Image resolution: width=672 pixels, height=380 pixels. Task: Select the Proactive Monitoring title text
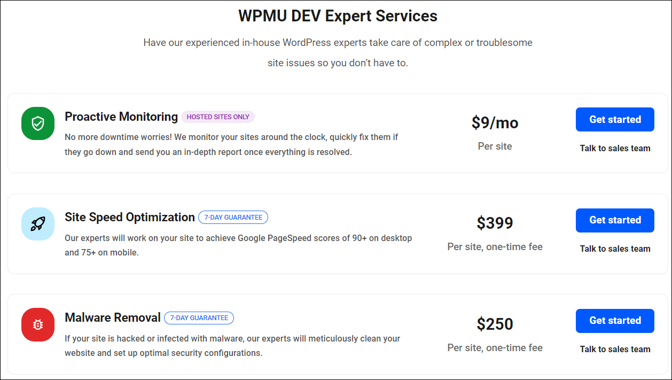click(x=121, y=117)
